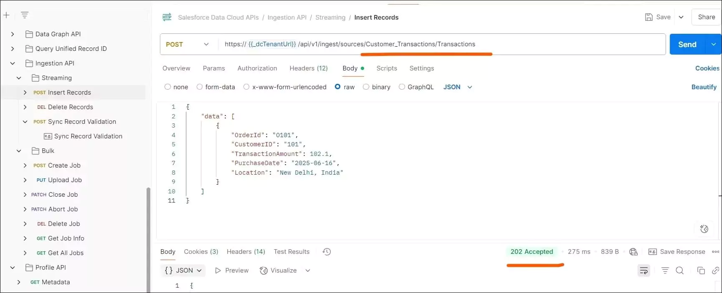Open the Send button dropdown arrow
722x293 pixels.
pyautogui.click(x=713, y=44)
